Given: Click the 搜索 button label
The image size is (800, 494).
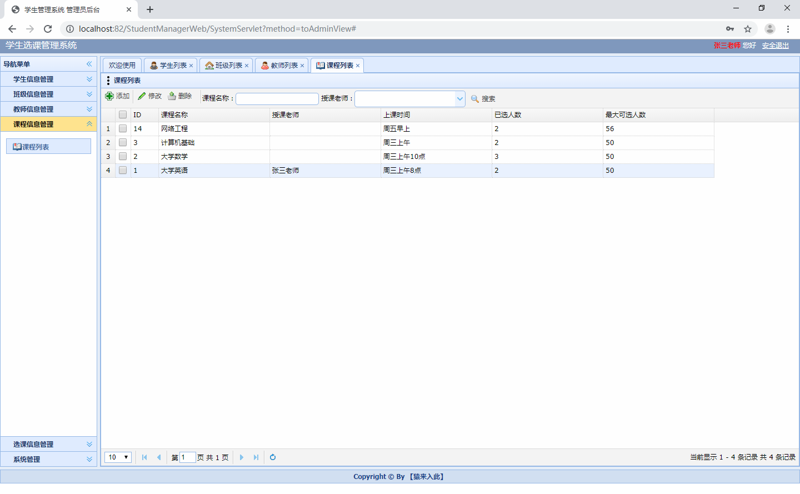Looking at the screenshot, I should 488,99.
